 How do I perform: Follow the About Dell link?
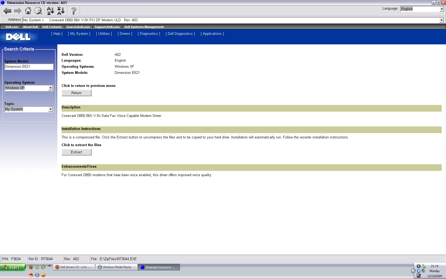(30, 27)
